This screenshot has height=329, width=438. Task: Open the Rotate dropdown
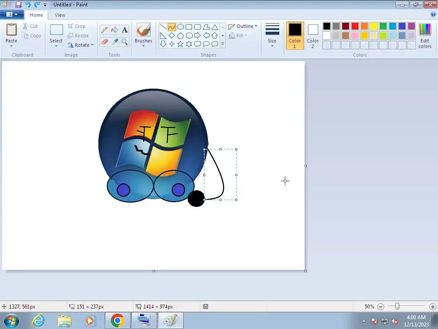click(x=80, y=45)
